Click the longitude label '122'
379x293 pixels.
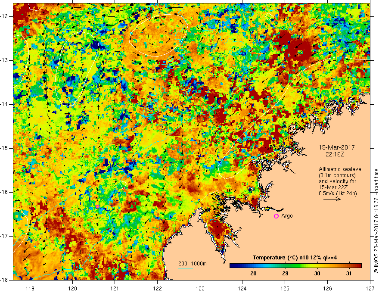[x=157, y=288]
